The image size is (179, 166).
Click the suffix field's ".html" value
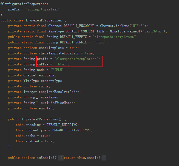(61, 64)
